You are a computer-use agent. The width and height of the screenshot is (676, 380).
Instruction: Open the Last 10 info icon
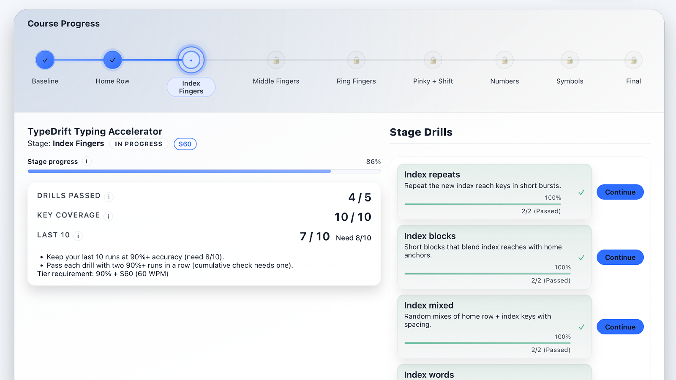[78, 236]
